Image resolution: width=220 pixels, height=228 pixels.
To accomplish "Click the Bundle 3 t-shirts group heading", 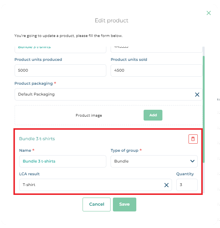I will pos(37,139).
